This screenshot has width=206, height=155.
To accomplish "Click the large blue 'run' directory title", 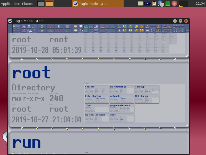I will [x=27, y=143].
